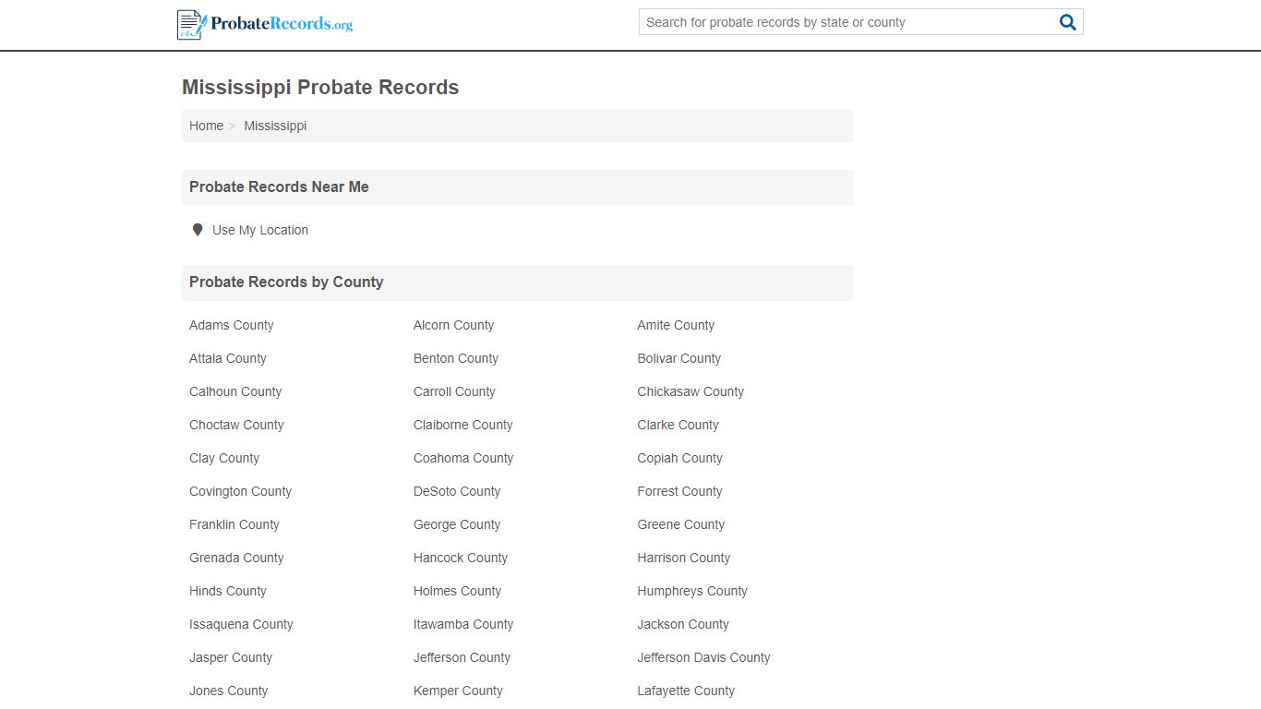Open Franklin County listing
The height and width of the screenshot is (709, 1261).
234,524
